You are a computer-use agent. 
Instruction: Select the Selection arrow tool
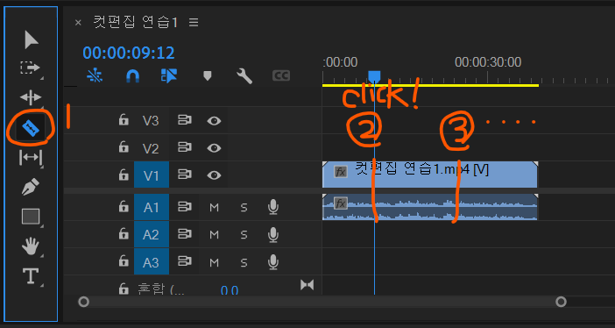(x=31, y=39)
